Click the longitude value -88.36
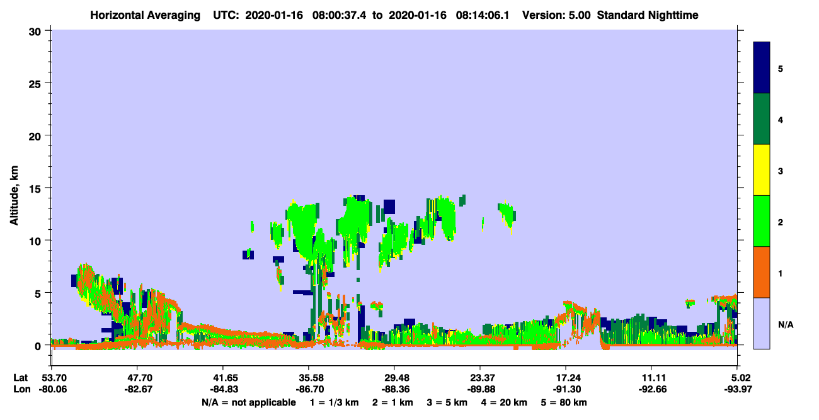 point(394,389)
